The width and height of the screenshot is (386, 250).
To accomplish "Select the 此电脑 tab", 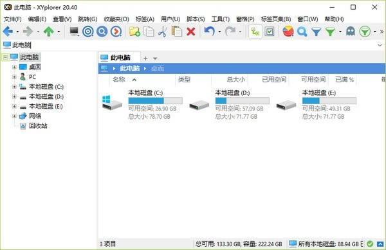I will pos(120,58).
